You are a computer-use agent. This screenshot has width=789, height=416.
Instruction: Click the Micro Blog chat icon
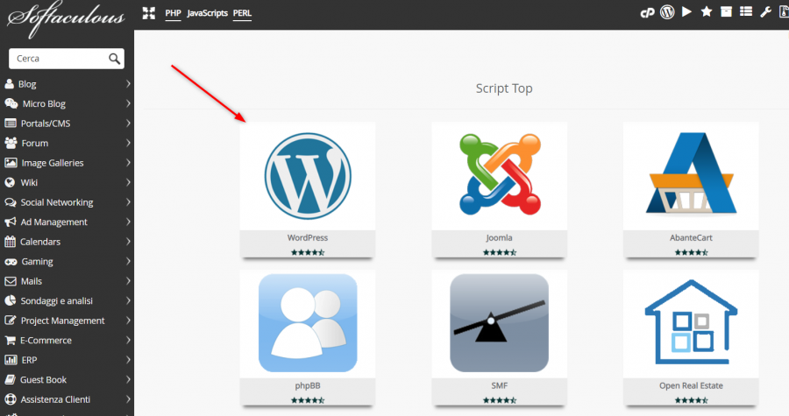[11, 103]
